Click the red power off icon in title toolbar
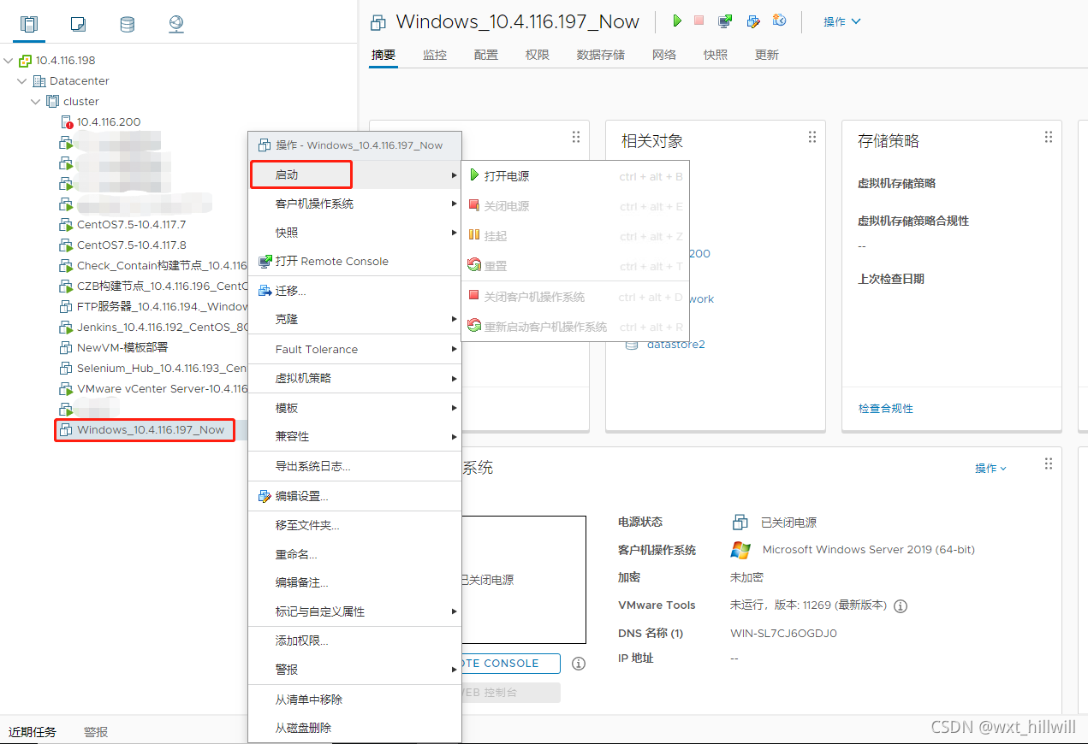1088x744 pixels. [x=699, y=21]
